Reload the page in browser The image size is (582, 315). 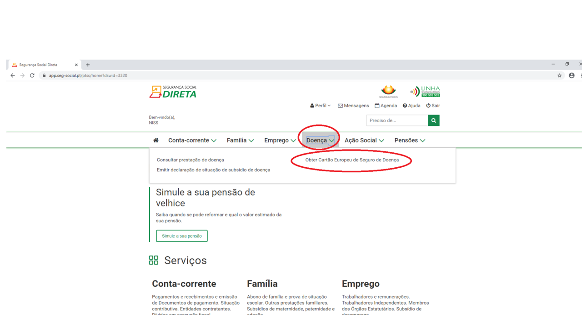tap(32, 75)
